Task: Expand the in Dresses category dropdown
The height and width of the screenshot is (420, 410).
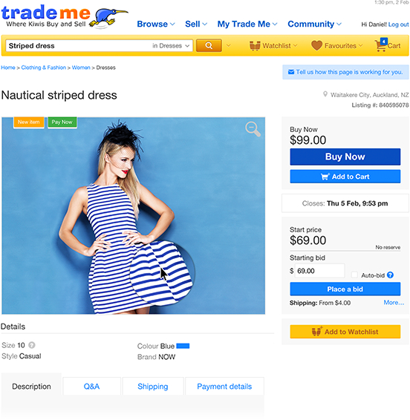Action: point(171,46)
